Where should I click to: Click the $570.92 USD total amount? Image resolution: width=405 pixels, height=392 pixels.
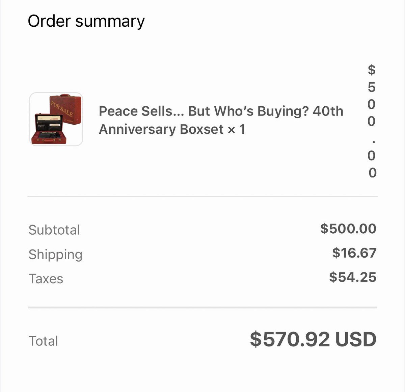pos(313,339)
